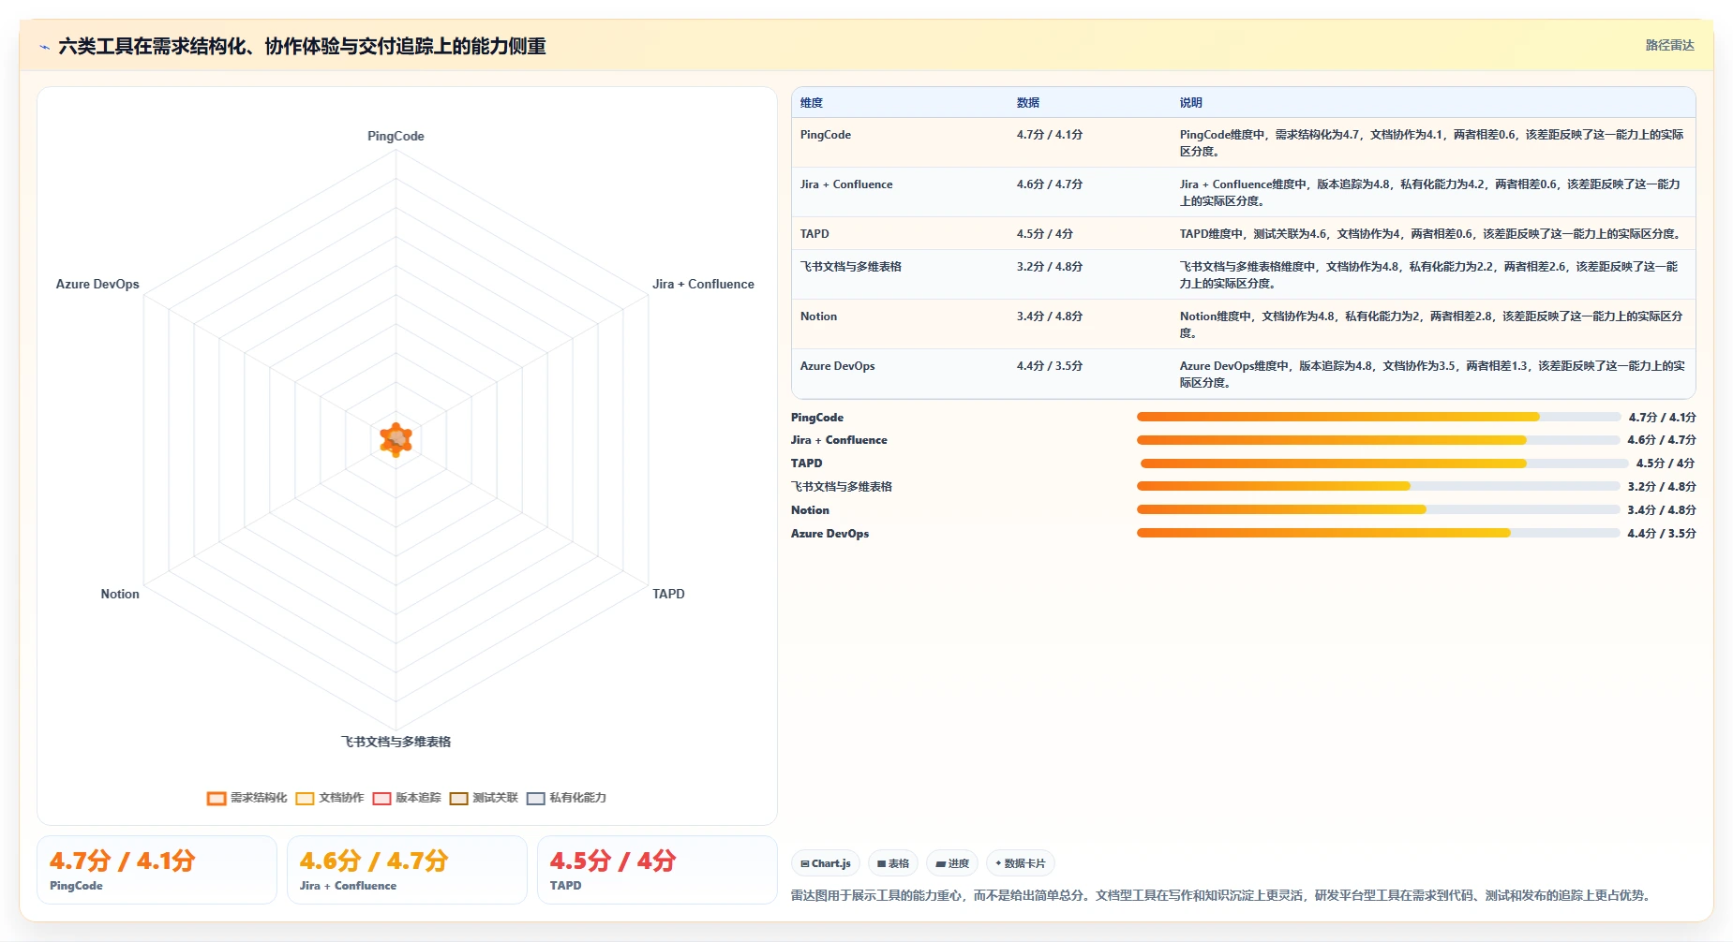Click the 路径雷达 label in header
Viewport: 1733px width, 942px height.
tap(1669, 45)
